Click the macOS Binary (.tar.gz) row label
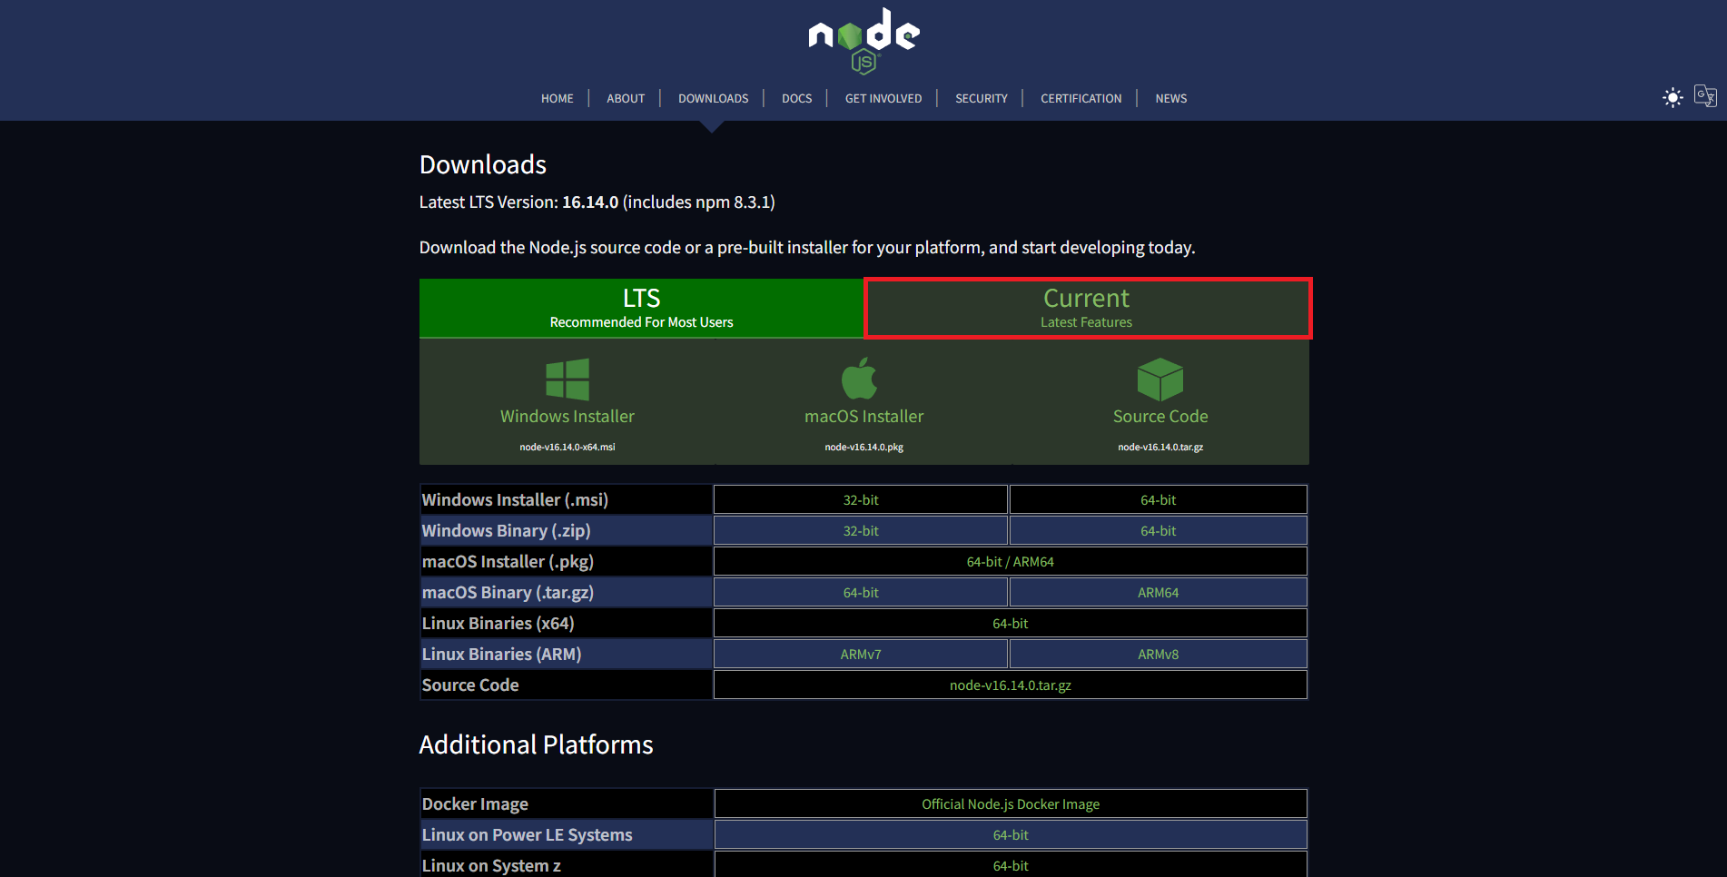This screenshot has width=1727, height=877. (x=508, y=592)
